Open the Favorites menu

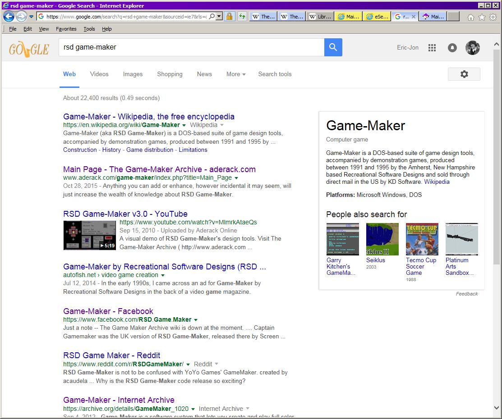(x=66, y=29)
